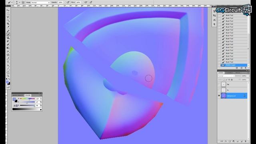Hide the Background layer
The height and width of the screenshot is (144, 256).
point(219,96)
